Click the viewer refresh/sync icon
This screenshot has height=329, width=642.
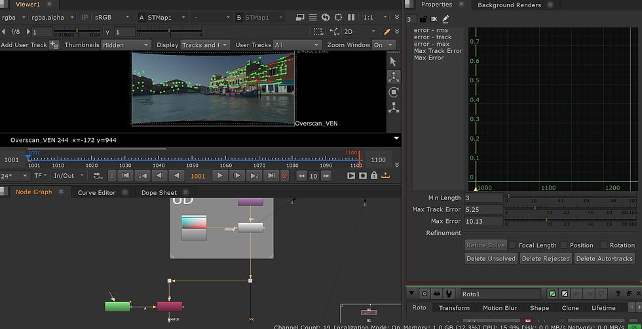tap(326, 18)
